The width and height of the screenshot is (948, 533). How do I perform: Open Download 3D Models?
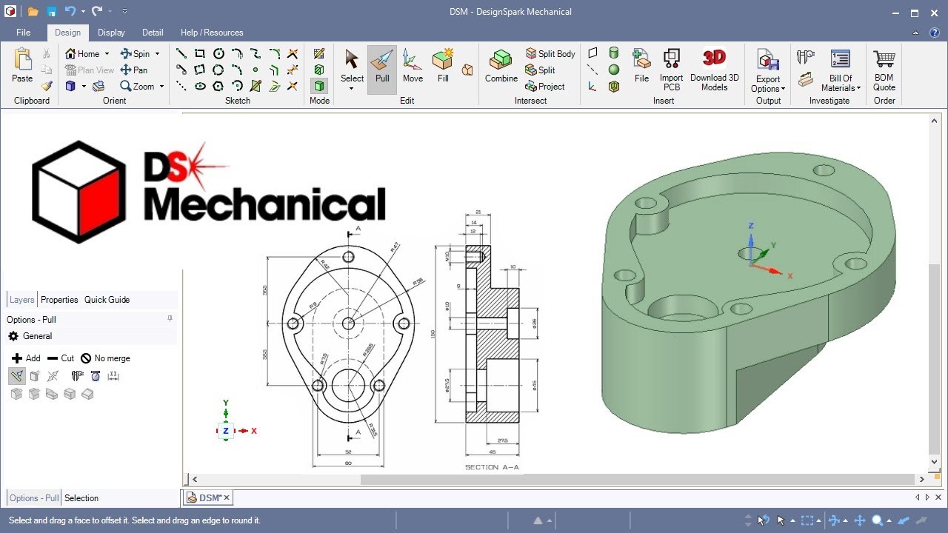(714, 68)
